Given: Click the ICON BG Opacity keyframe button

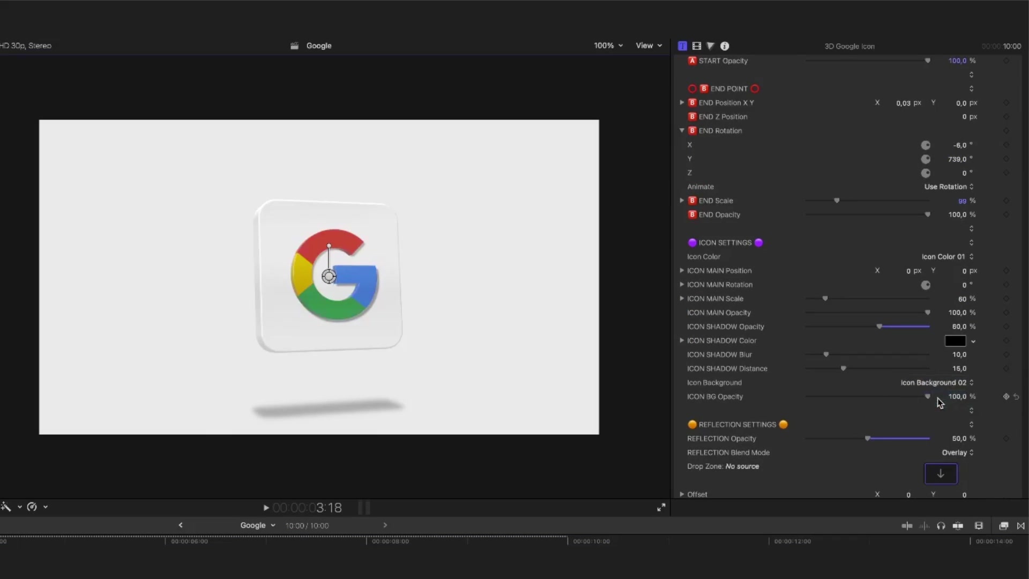Looking at the screenshot, I should (1006, 397).
